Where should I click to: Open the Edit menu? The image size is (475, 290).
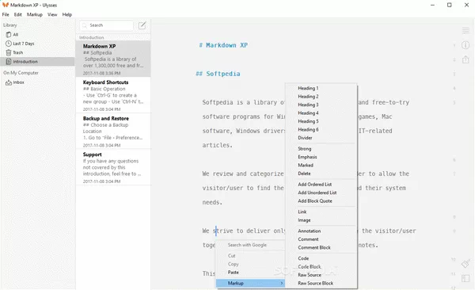(18, 14)
